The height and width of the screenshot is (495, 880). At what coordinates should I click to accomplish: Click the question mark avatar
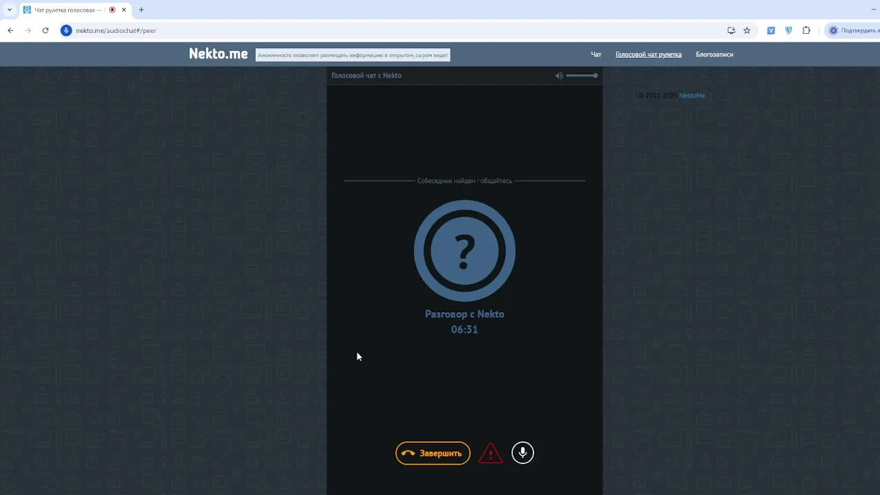[465, 251]
